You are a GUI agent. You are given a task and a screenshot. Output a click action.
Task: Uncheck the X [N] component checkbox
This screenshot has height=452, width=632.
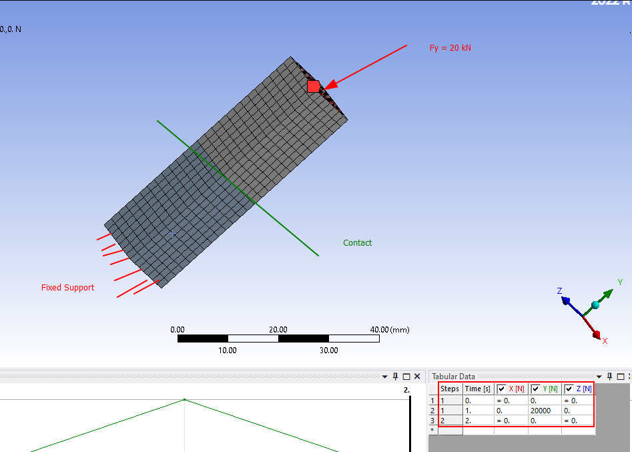click(x=501, y=389)
